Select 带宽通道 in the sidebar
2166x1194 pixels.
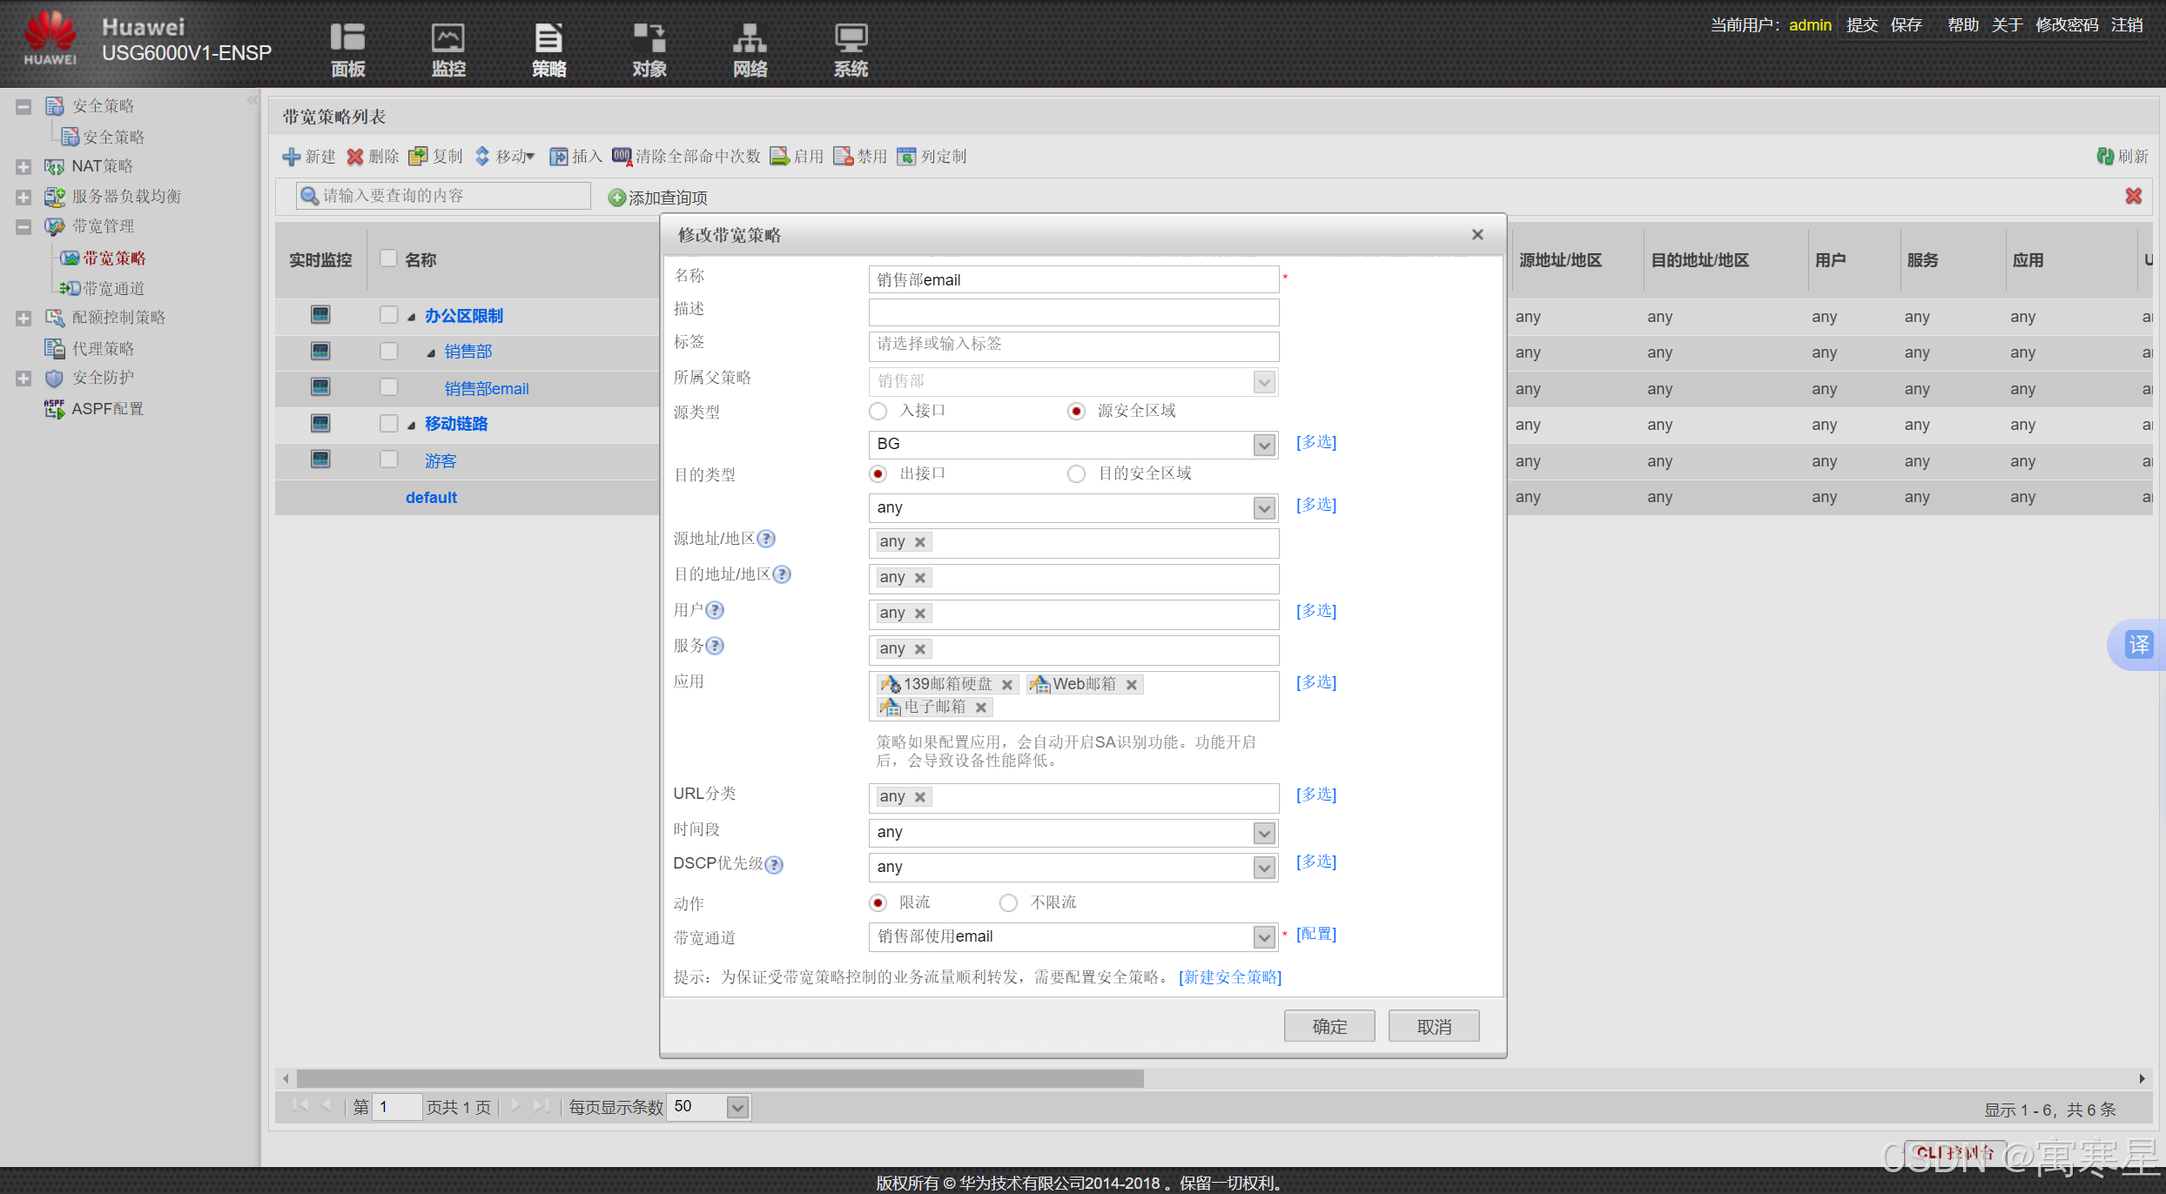(113, 288)
